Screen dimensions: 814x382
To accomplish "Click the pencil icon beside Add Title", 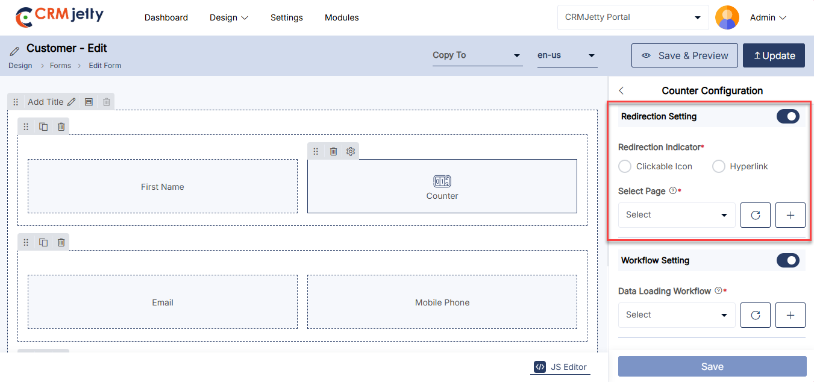I will coord(72,102).
